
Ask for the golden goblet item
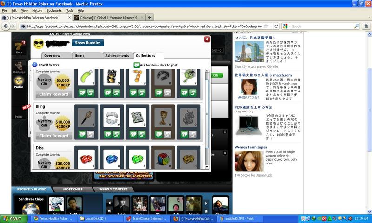click(159, 134)
